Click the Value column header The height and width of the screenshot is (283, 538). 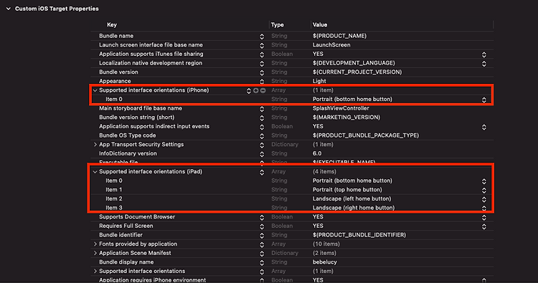tap(320, 24)
